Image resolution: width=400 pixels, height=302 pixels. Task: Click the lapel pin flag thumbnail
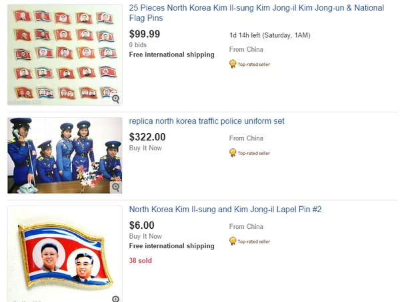[65, 254]
